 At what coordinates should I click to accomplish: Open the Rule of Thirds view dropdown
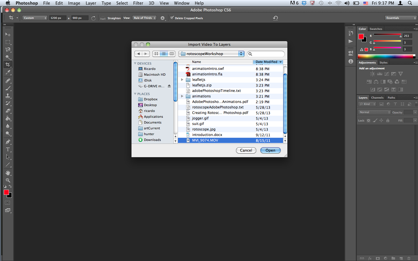coord(145,18)
